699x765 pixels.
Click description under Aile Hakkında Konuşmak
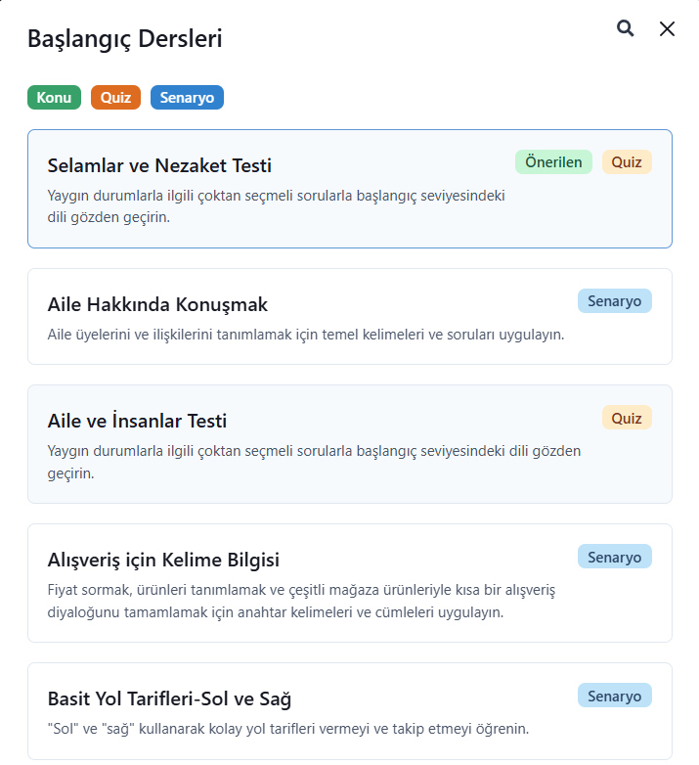coord(305,335)
